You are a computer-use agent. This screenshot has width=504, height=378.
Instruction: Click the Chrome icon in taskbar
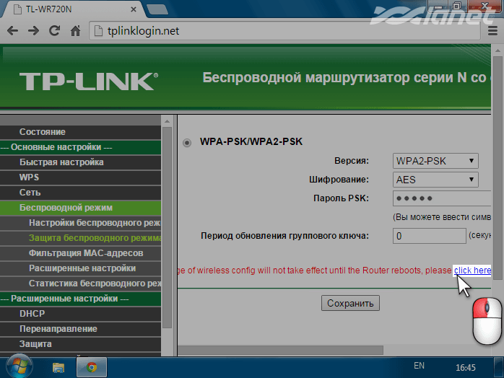pos(92,347)
